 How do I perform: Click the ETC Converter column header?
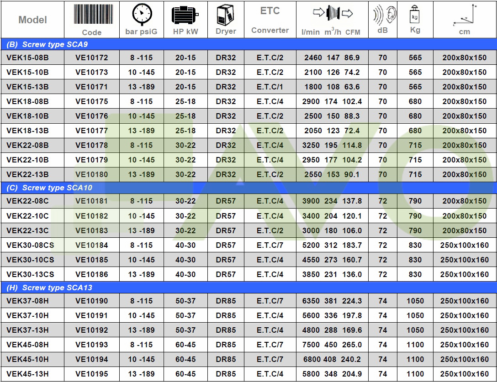tap(270, 20)
